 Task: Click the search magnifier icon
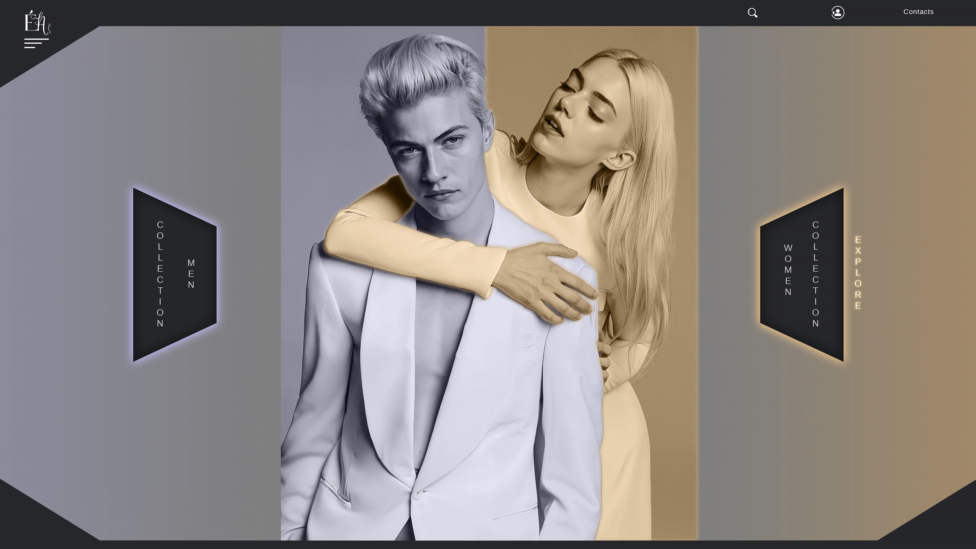point(752,13)
